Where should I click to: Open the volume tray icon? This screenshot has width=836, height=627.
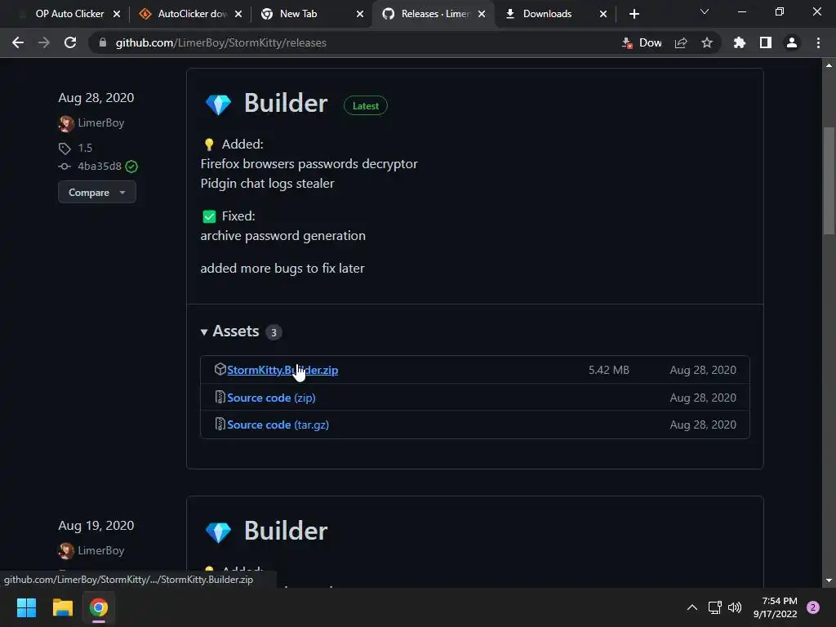click(735, 607)
